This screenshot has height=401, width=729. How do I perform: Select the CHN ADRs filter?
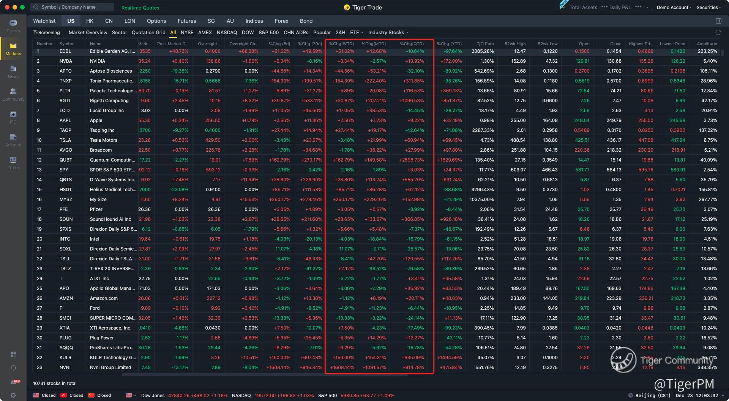click(x=296, y=32)
